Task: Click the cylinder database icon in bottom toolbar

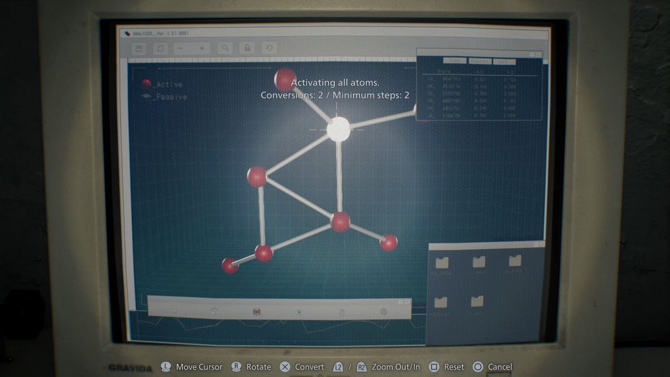Action: tap(256, 312)
